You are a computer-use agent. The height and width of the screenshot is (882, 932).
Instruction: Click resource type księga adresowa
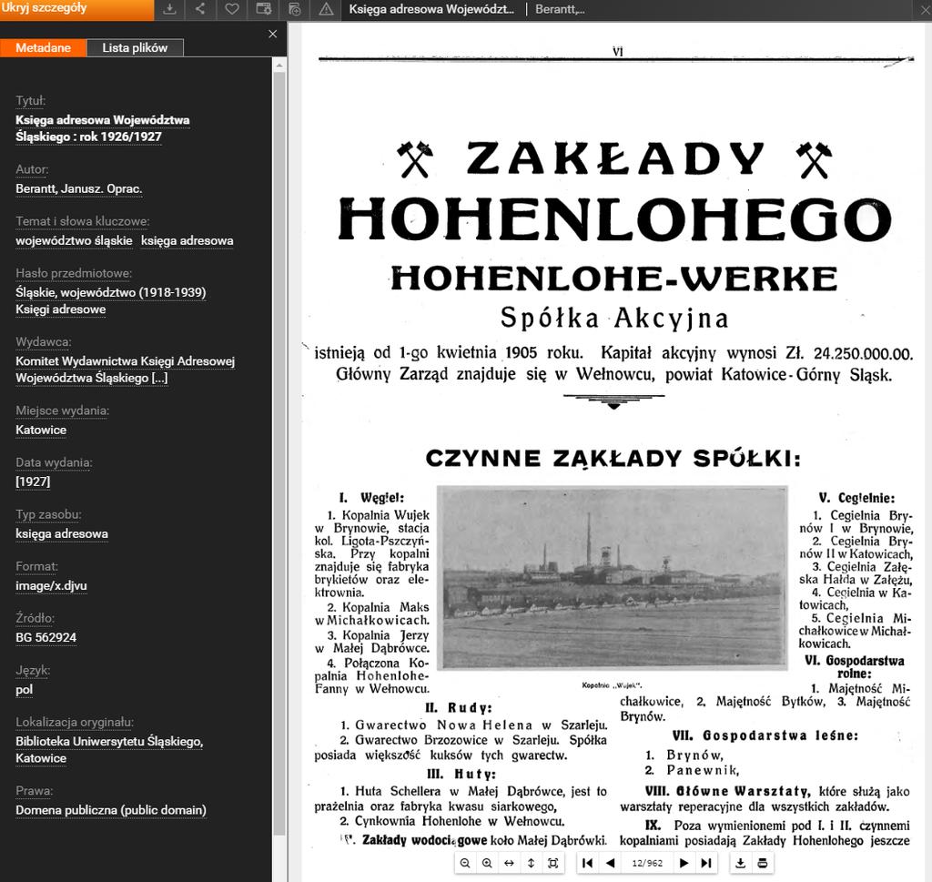coord(62,533)
